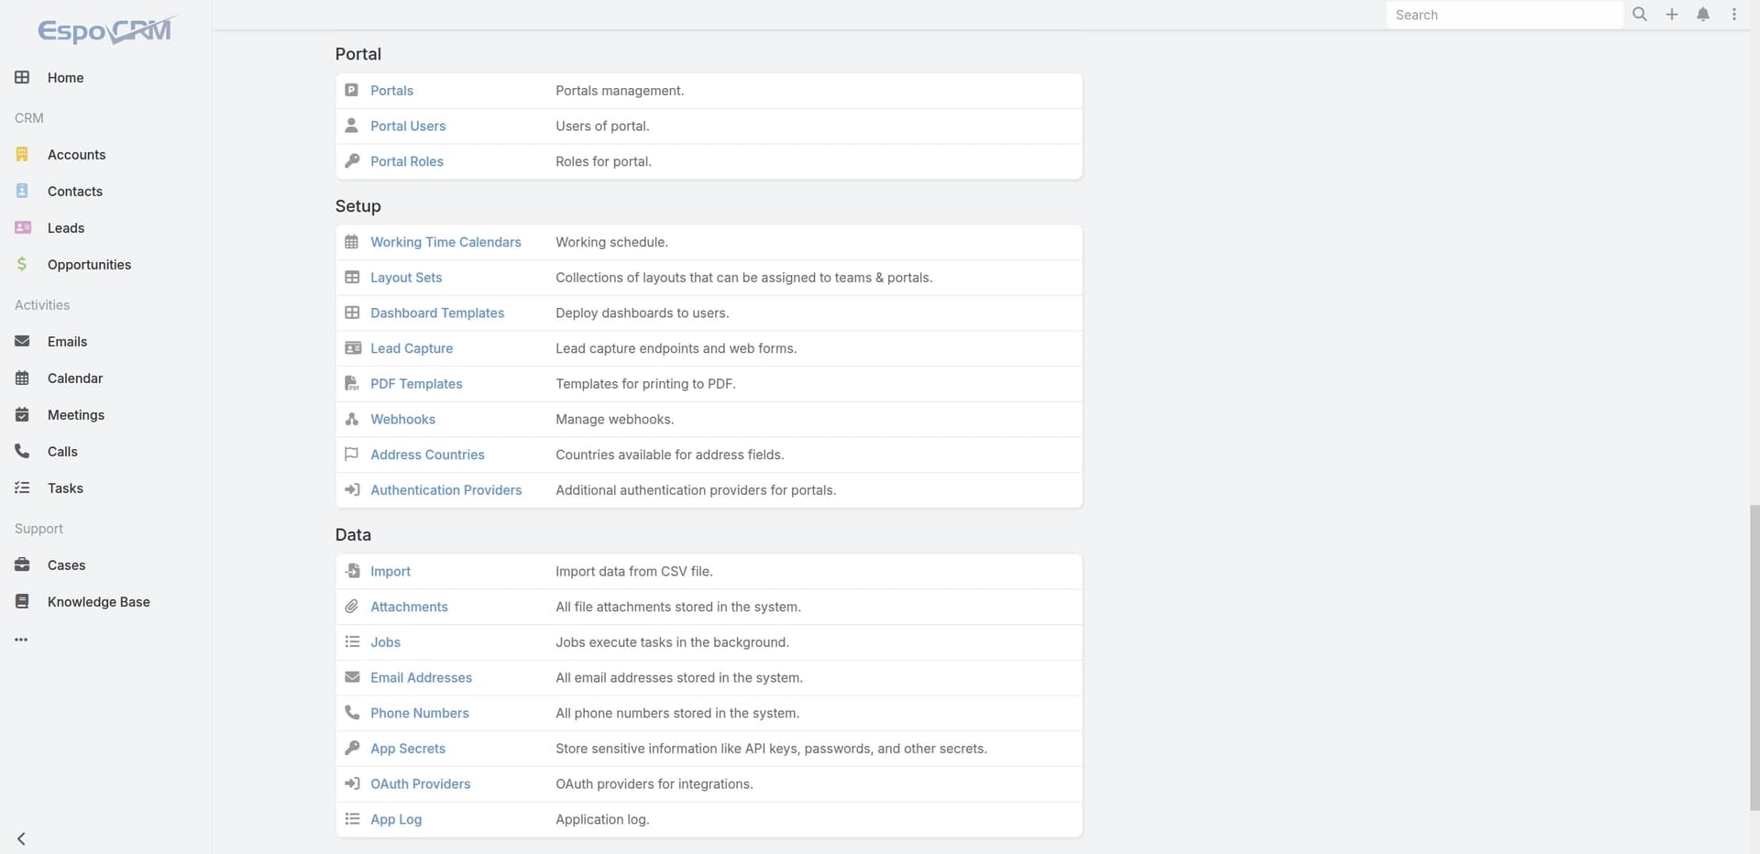Click the page vertical scrollbar

[x=1754, y=656]
